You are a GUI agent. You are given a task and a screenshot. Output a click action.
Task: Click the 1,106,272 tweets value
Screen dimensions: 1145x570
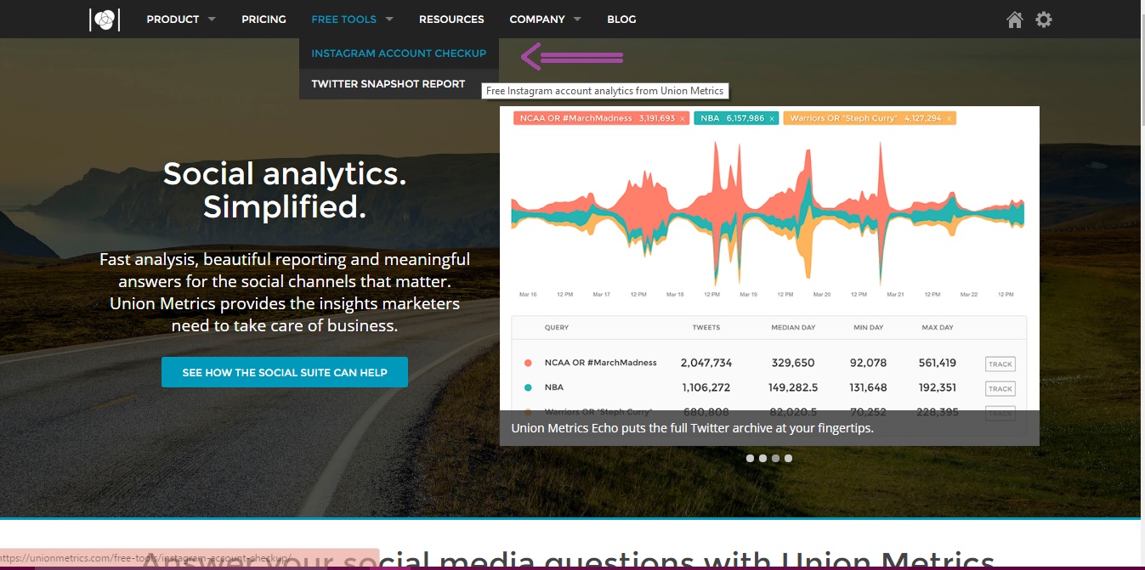click(x=706, y=387)
